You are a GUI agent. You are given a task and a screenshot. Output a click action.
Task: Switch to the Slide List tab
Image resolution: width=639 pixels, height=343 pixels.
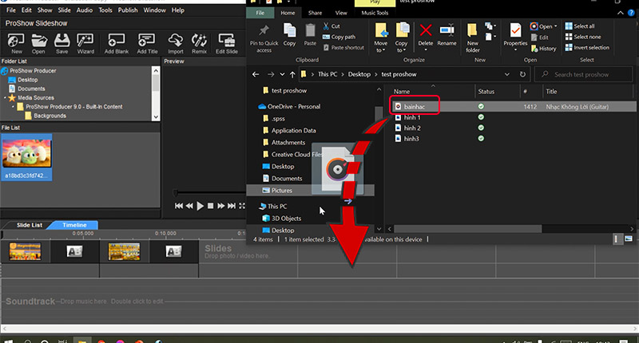coord(30,225)
